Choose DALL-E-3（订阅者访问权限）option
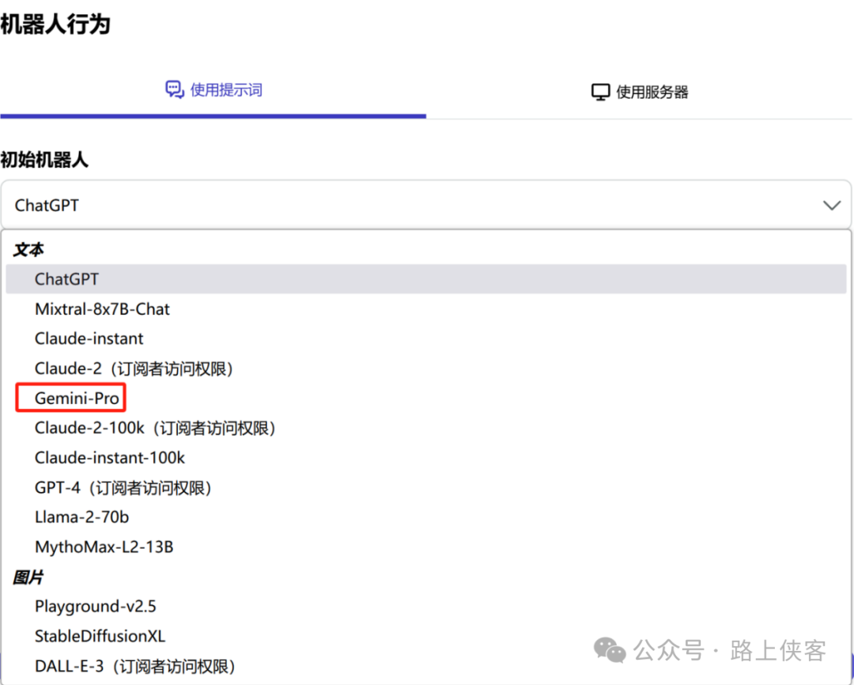Viewport: 854px width, 685px height. click(426, 666)
